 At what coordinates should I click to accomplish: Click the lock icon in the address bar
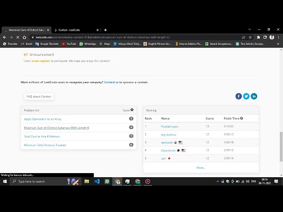pyautogui.click(x=32, y=37)
